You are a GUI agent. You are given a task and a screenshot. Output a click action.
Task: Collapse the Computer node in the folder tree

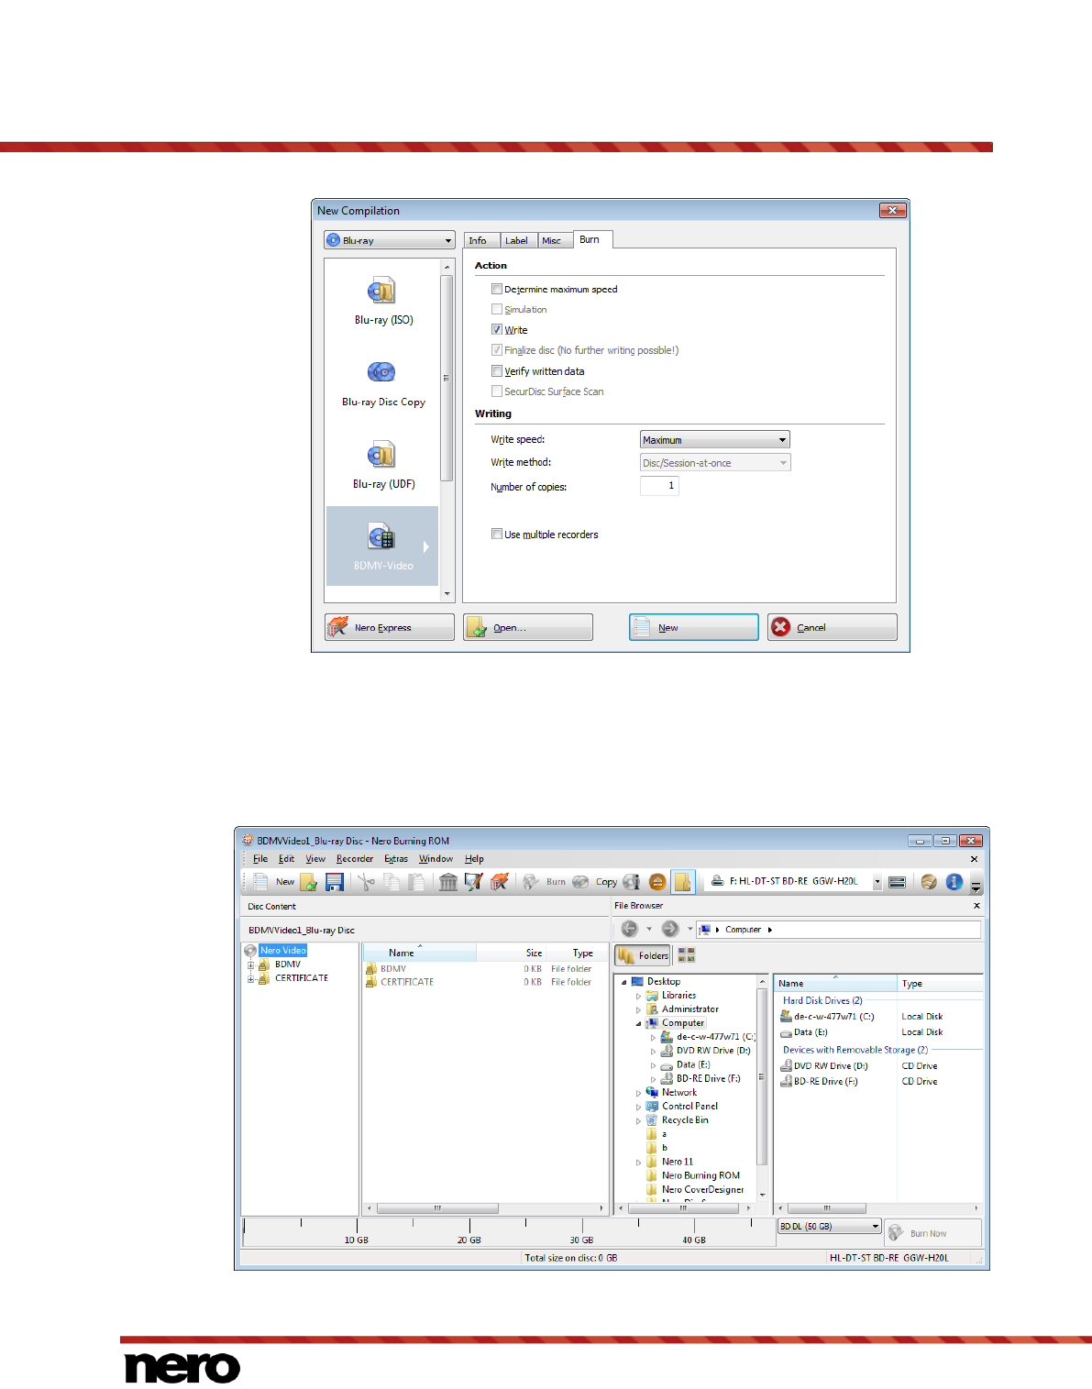pos(638,1023)
